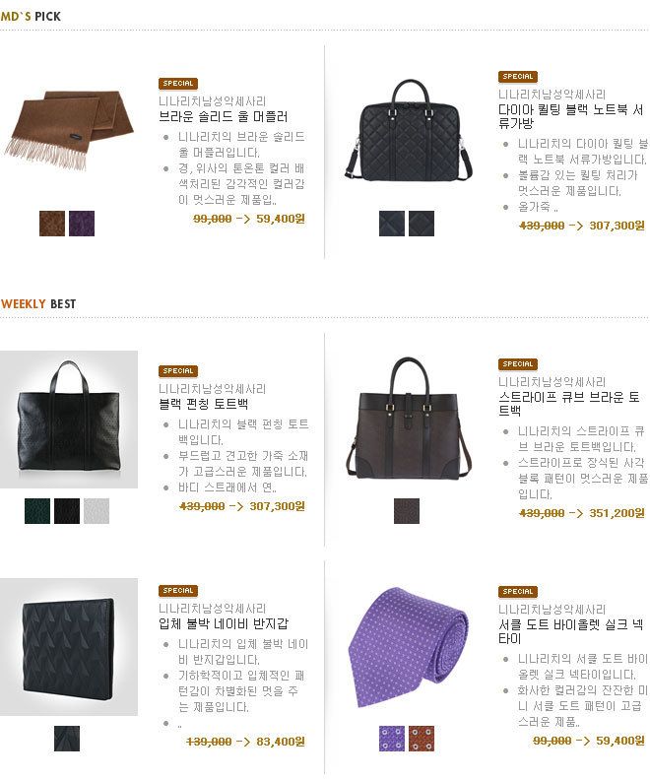View the stripe cube brown tote image

click(x=407, y=418)
